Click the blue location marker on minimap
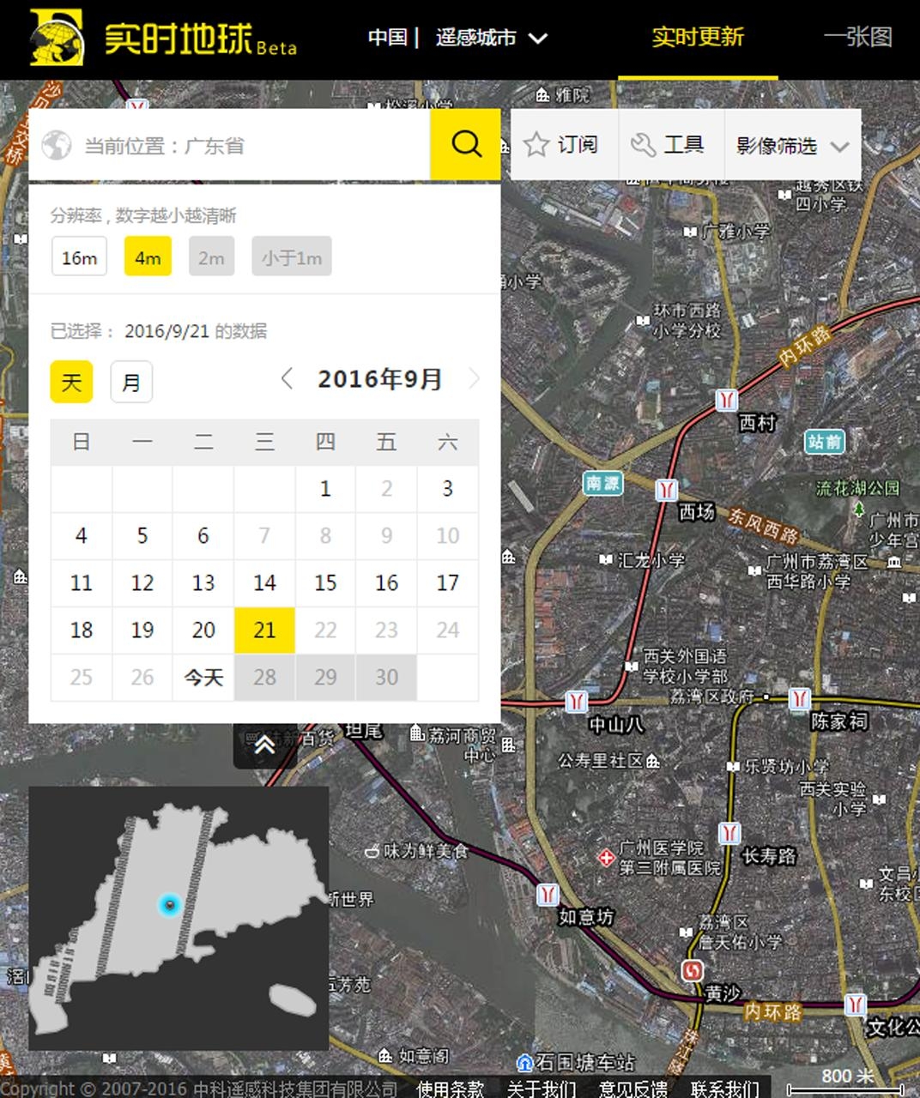 tap(169, 904)
